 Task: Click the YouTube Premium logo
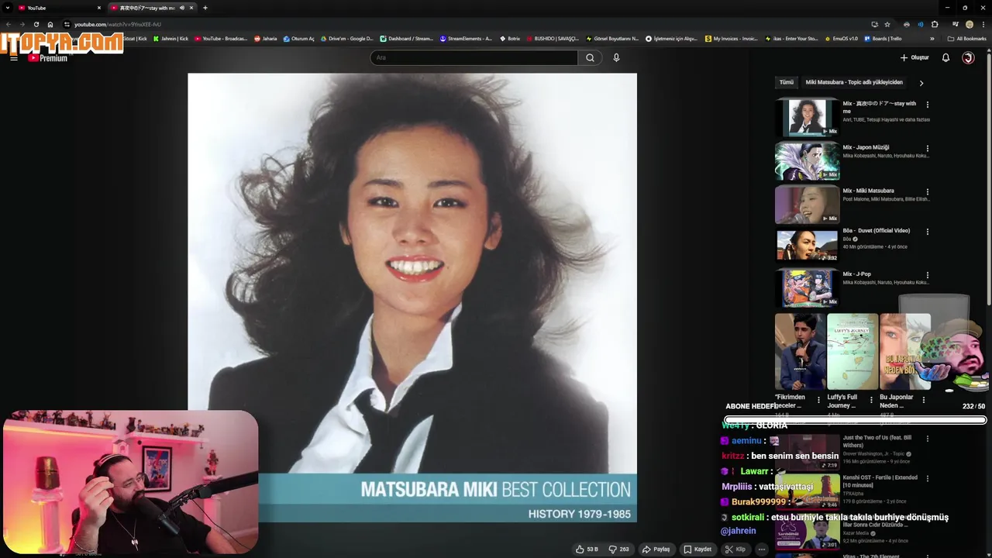(x=48, y=58)
